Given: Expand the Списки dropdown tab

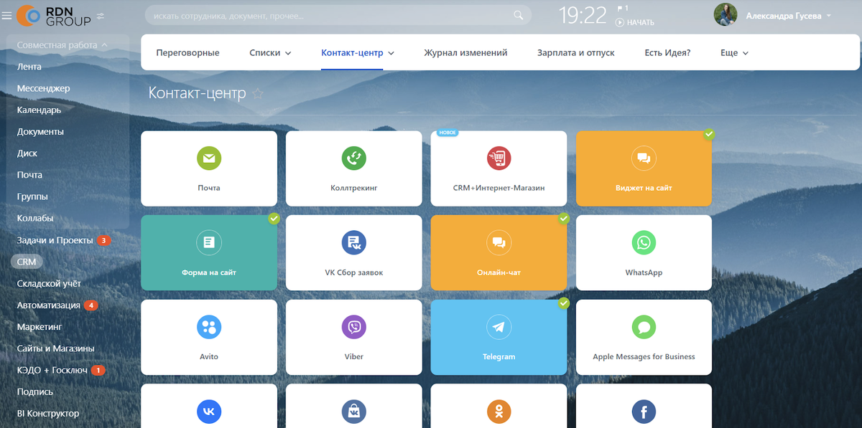Looking at the screenshot, I should pos(270,52).
